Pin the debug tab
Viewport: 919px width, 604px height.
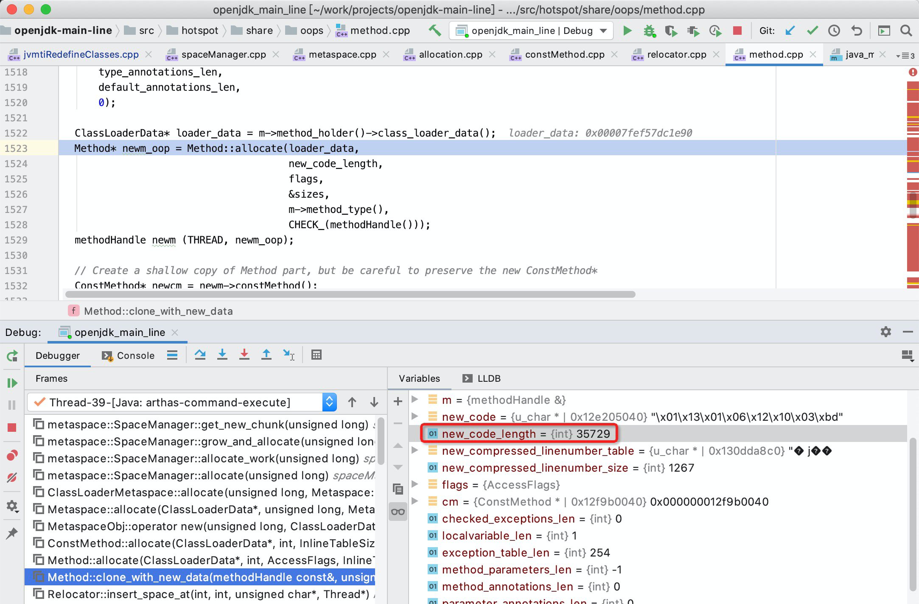[x=12, y=533]
